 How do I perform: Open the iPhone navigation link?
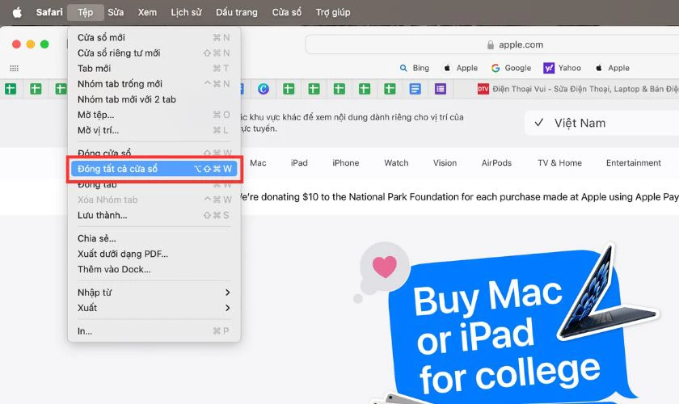pos(346,163)
